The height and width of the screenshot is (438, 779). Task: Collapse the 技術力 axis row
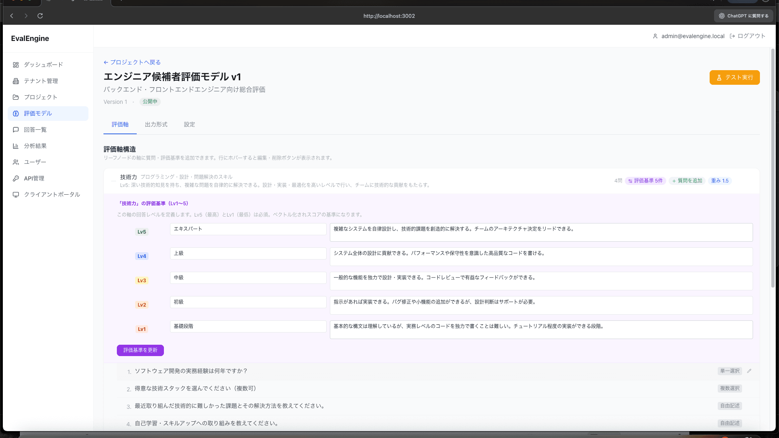114,180
